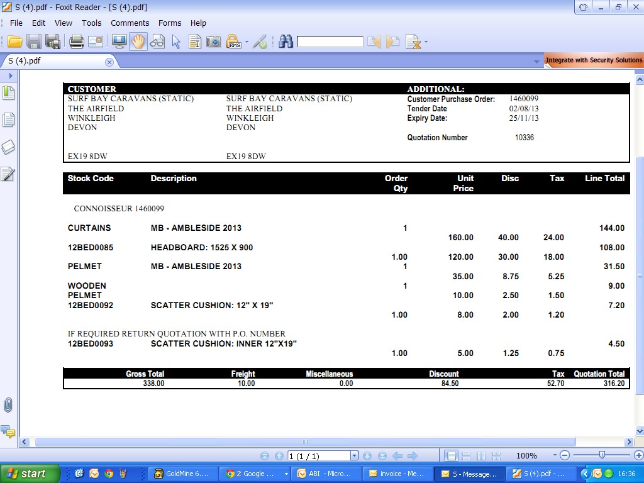The width and height of the screenshot is (644, 483).
Task: Open the page number dropdown
Action: tap(354, 456)
